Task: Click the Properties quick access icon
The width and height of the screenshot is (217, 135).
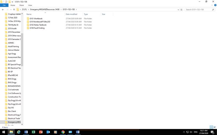Action: (6, 2)
